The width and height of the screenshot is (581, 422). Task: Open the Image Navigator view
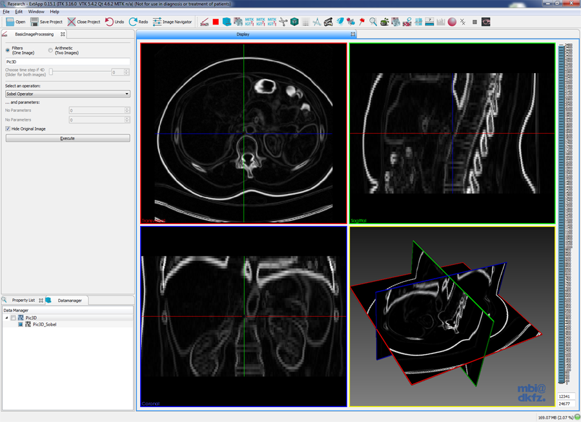click(x=158, y=22)
